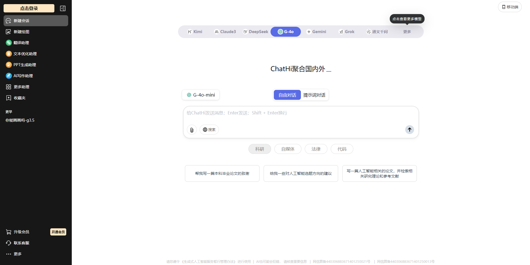Screen dimensions: 530x265
Task: Click the 收藏夹 bookmark star icon
Action: (9, 98)
